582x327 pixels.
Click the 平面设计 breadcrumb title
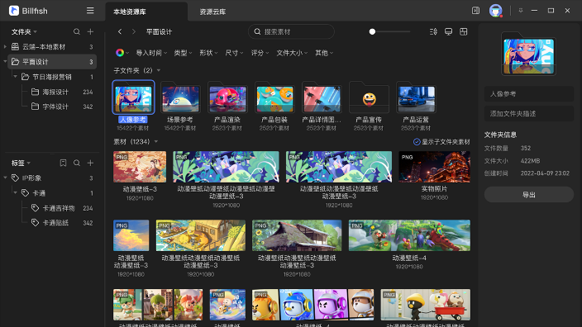coord(159,32)
